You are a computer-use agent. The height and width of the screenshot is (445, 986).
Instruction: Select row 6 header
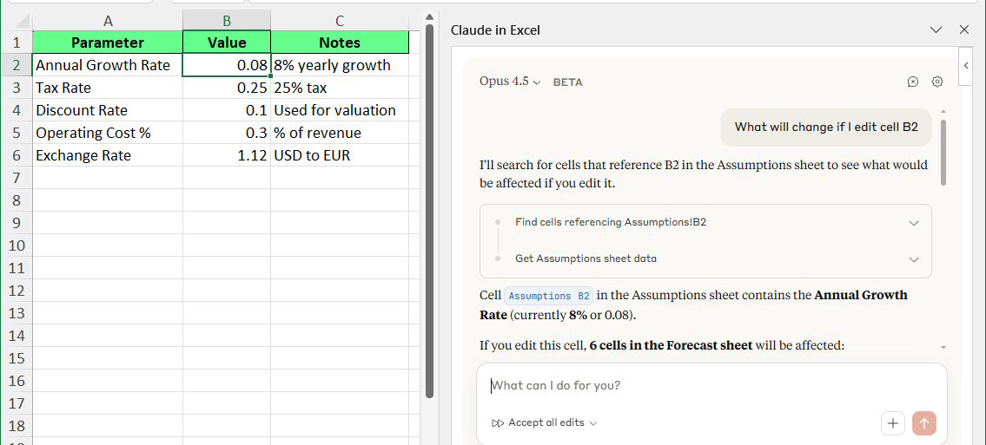[x=16, y=155]
